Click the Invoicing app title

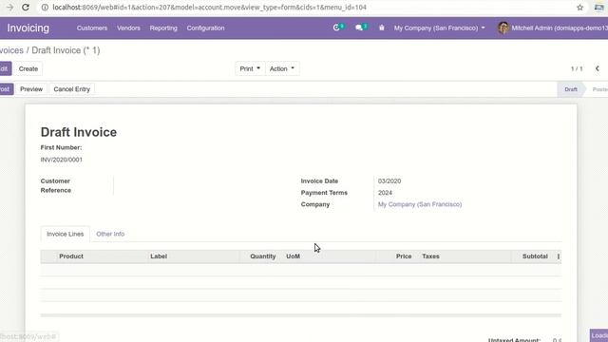28,28
